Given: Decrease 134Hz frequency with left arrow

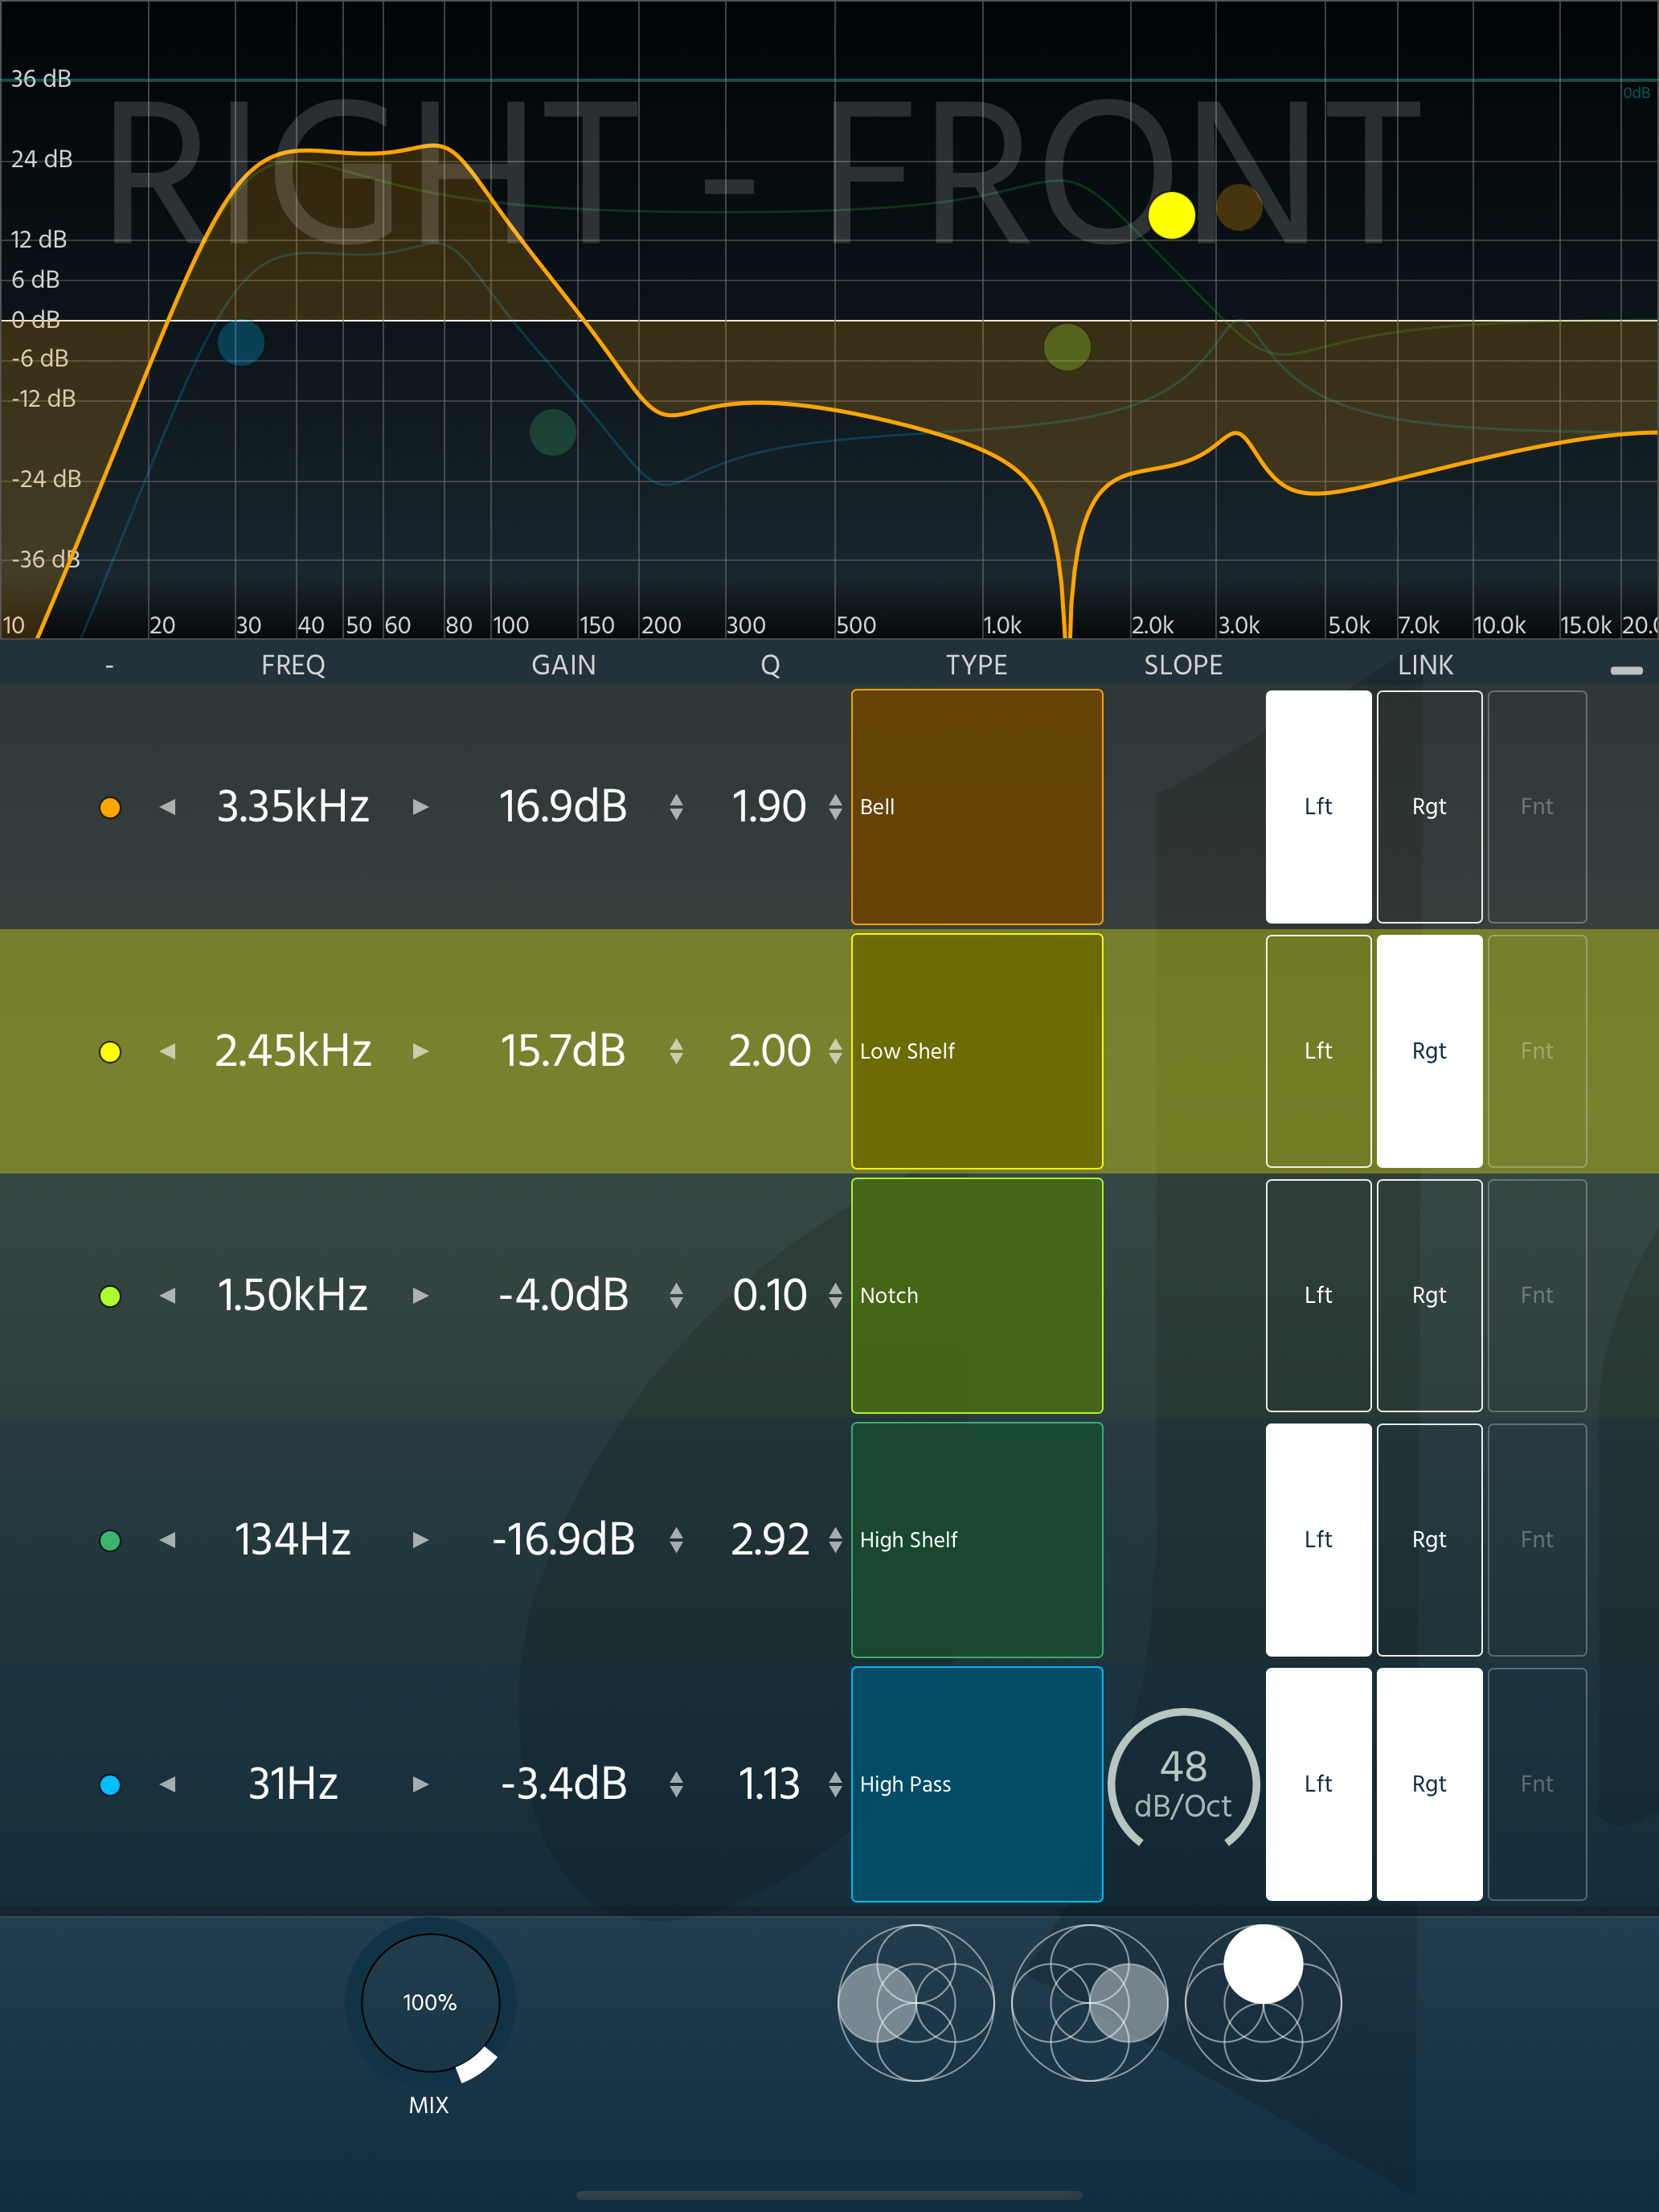Looking at the screenshot, I should tap(168, 1540).
